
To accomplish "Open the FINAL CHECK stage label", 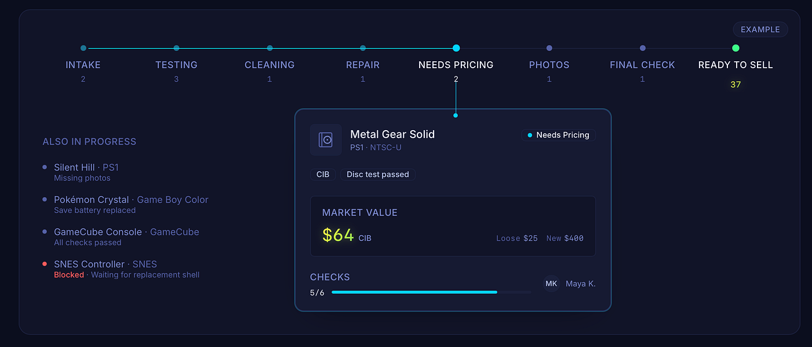I will click(642, 65).
